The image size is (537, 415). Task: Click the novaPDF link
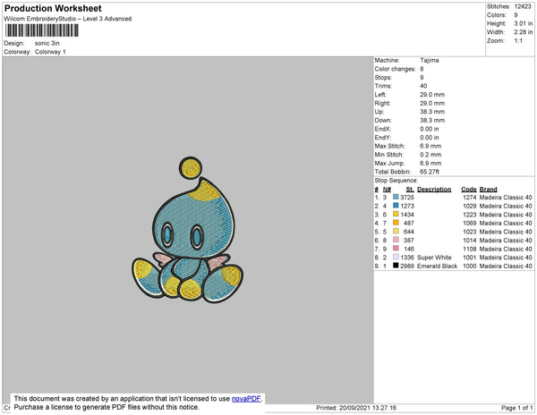(x=246, y=399)
